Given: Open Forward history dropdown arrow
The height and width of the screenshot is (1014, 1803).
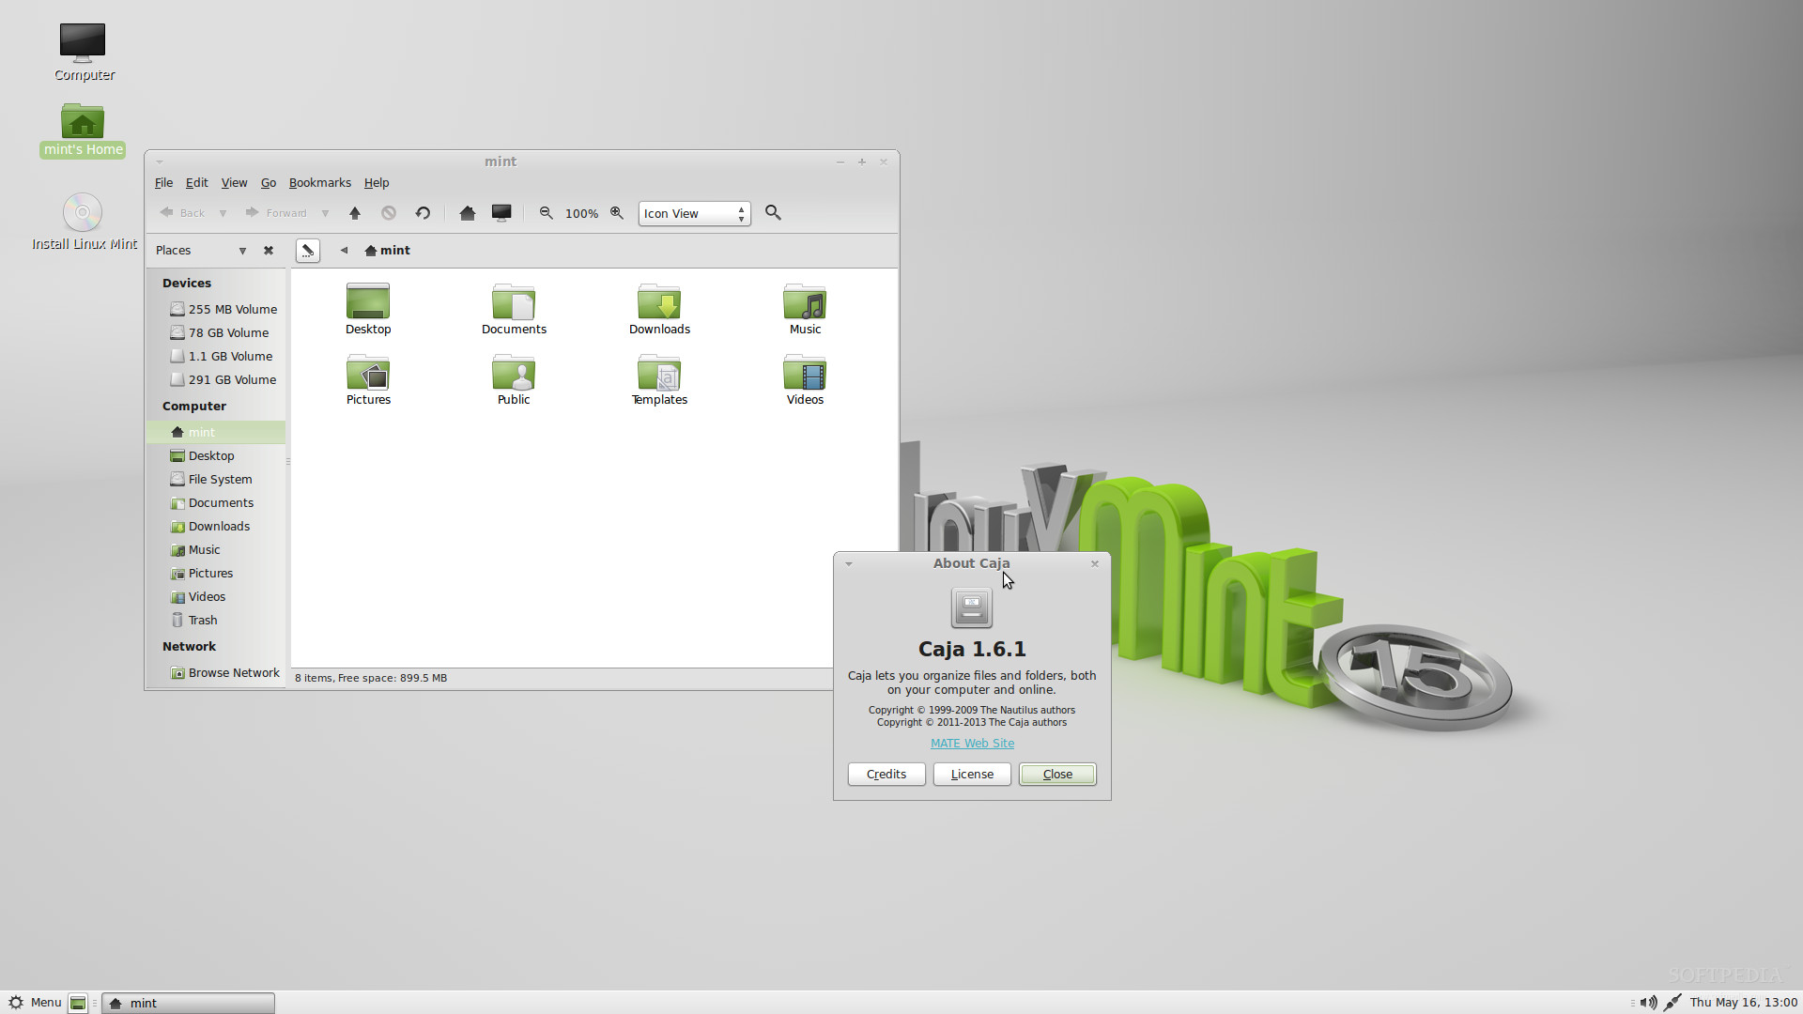Looking at the screenshot, I should click(325, 213).
